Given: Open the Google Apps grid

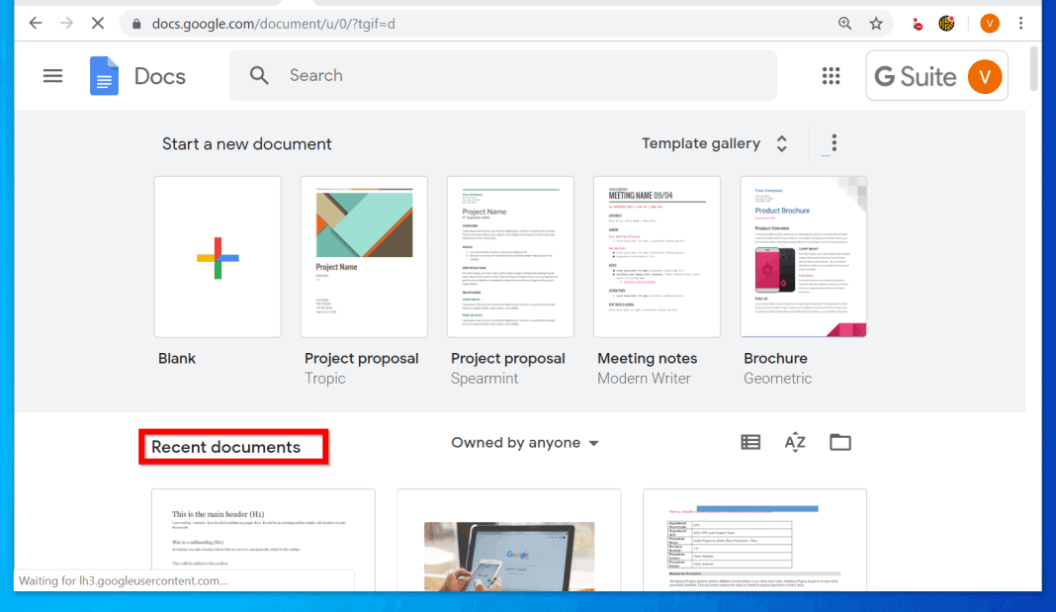Looking at the screenshot, I should [x=831, y=75].
